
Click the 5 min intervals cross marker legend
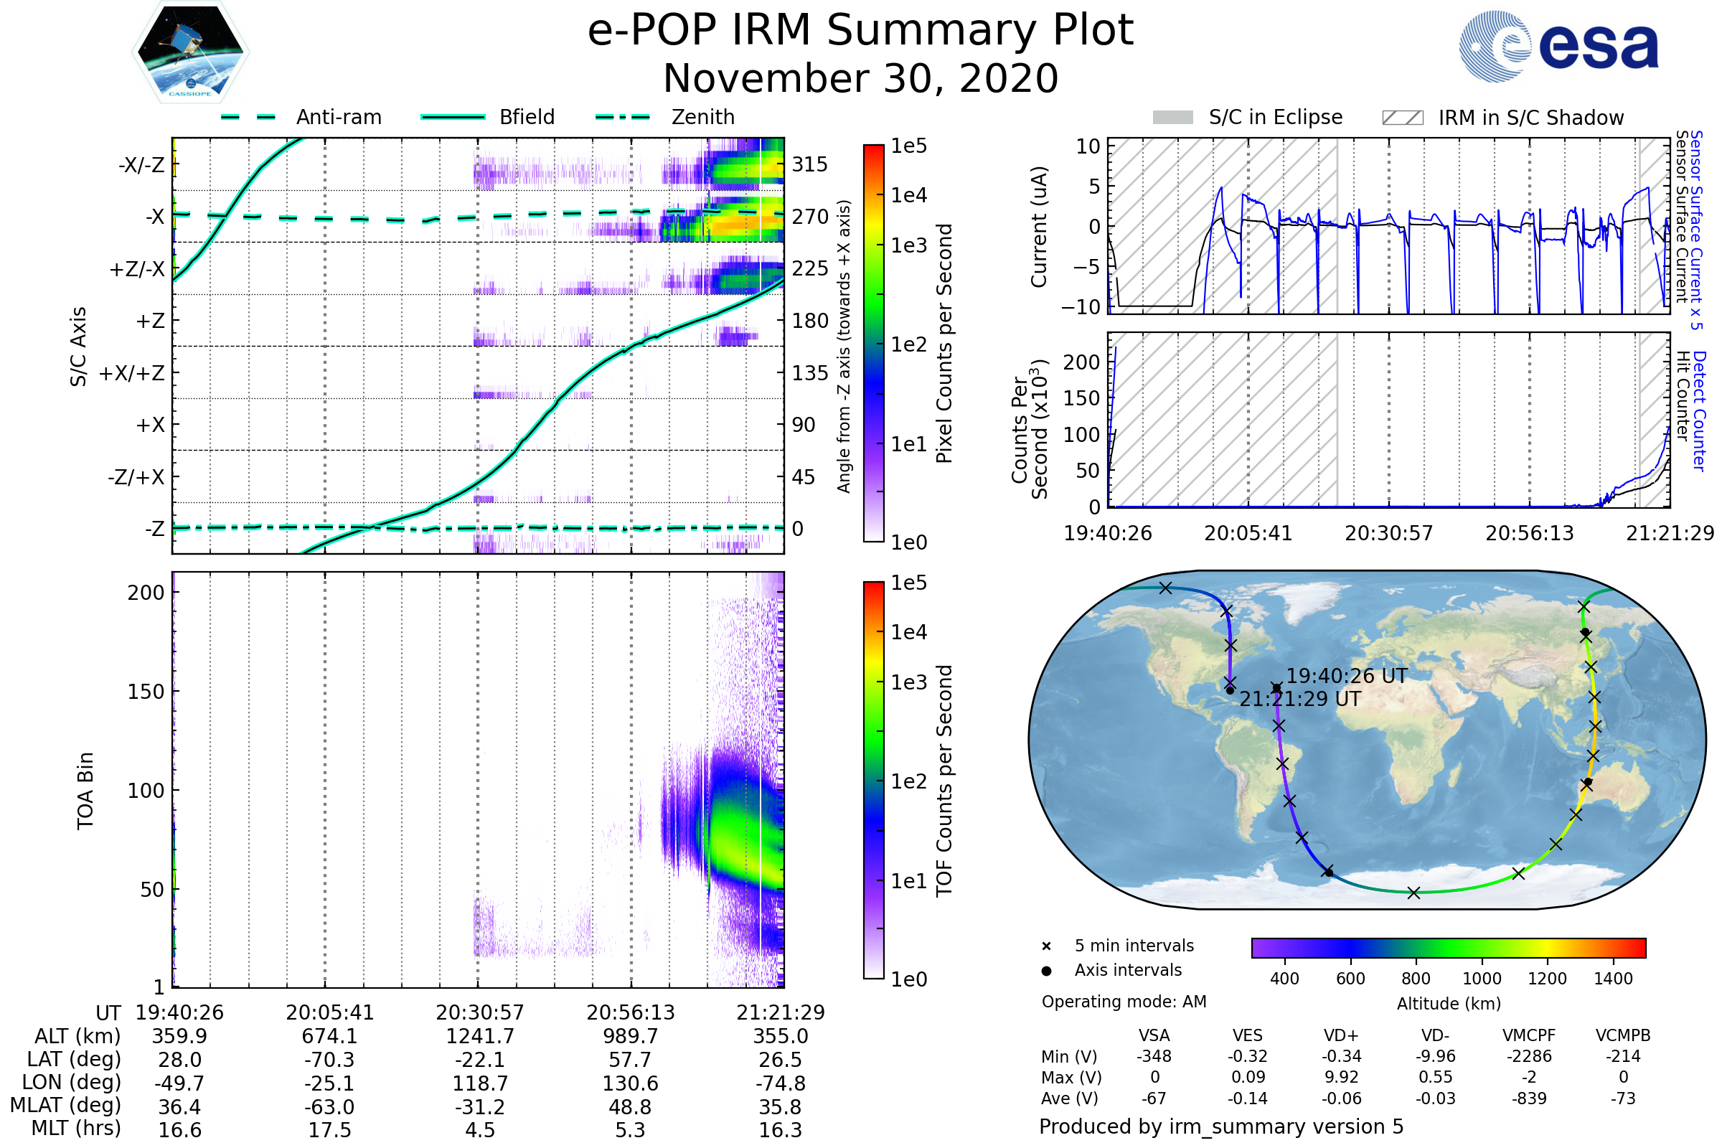[1046, 946]
